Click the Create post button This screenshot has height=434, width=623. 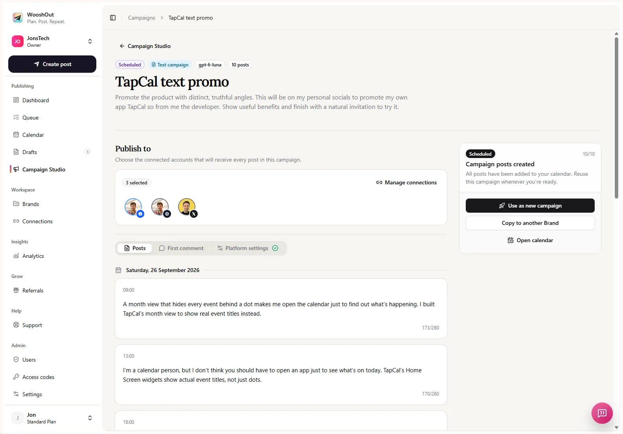point(52,64)
